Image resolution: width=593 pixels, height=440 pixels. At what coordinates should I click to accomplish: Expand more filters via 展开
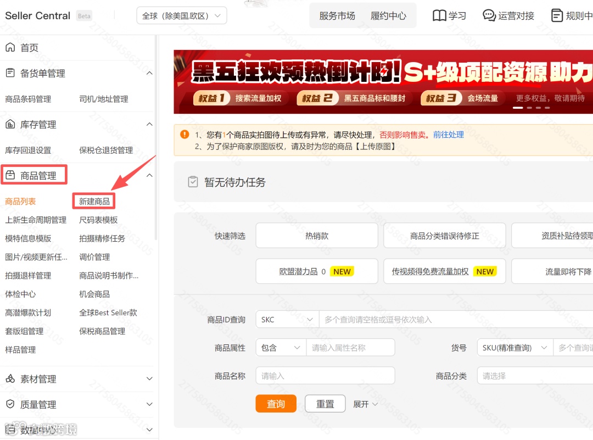365,404
